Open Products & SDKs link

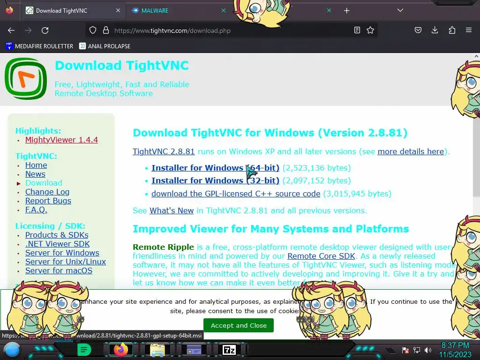57,235
